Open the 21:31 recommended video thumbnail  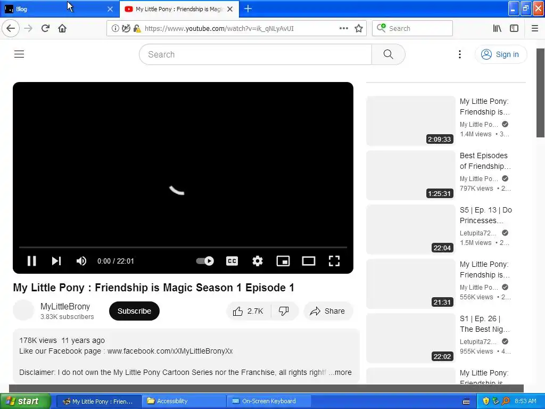(x=411, y=284)
